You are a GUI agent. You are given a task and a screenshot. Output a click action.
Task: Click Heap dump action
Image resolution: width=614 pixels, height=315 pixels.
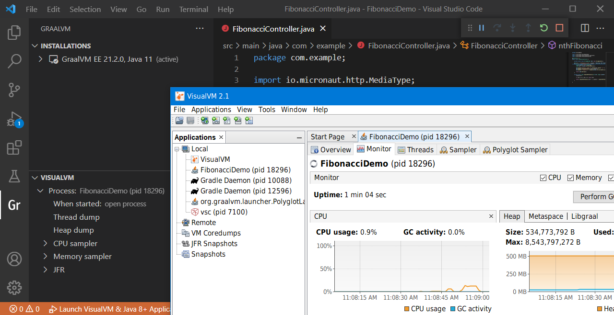click(73, 230)
